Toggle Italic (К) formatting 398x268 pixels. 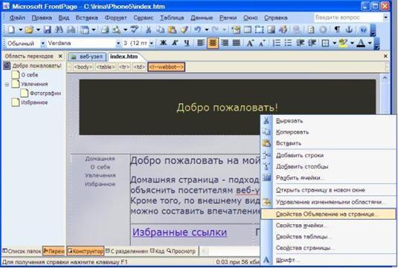175,43
